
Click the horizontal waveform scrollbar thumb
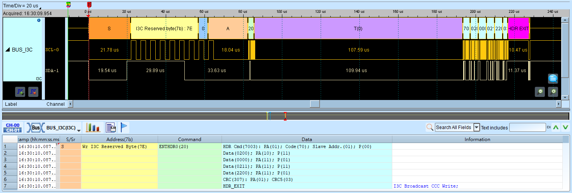(x=314, y=104)
